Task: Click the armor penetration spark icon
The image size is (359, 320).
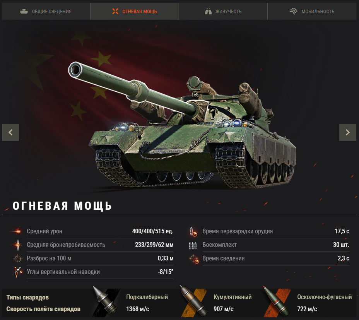Action: (x=17, y=245)
